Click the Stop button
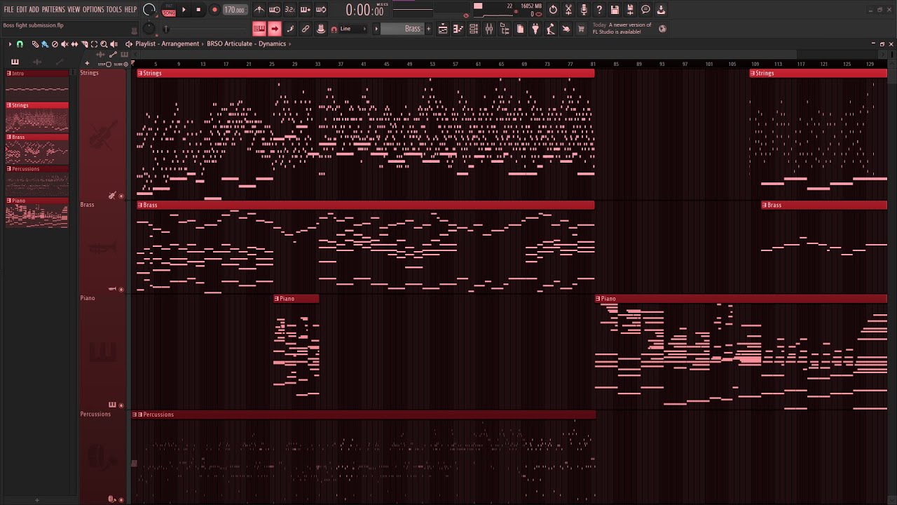897x505 pixels. tap(198, 10)
